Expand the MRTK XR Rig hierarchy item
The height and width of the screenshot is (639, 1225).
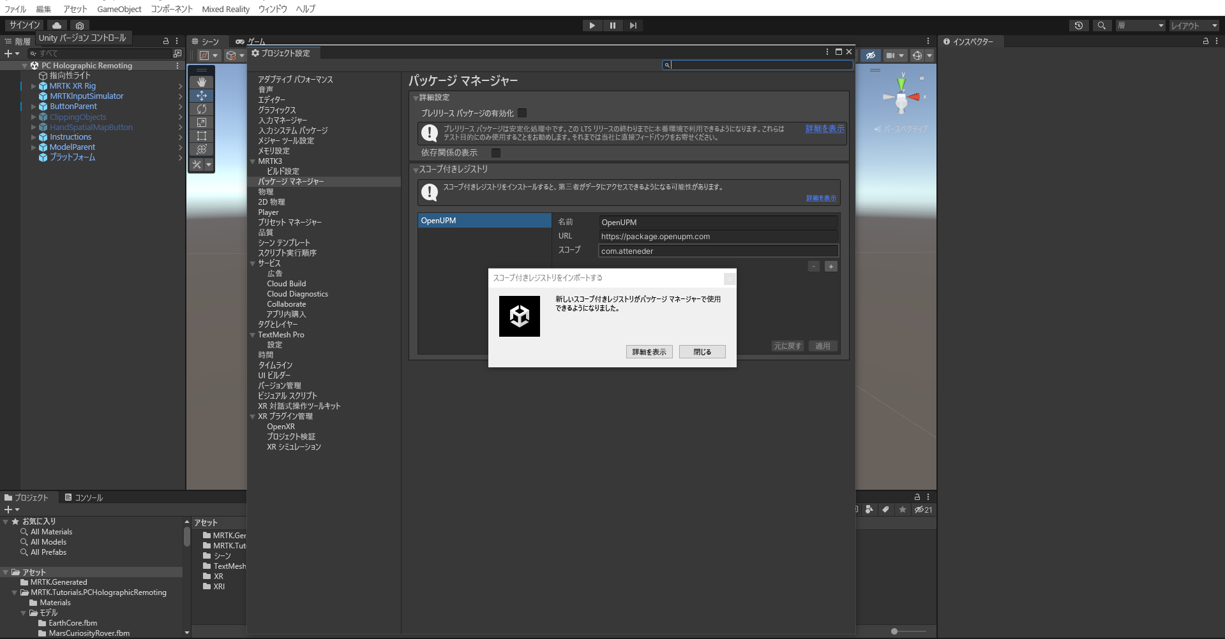pyautogui.click(x=33, y=85)
